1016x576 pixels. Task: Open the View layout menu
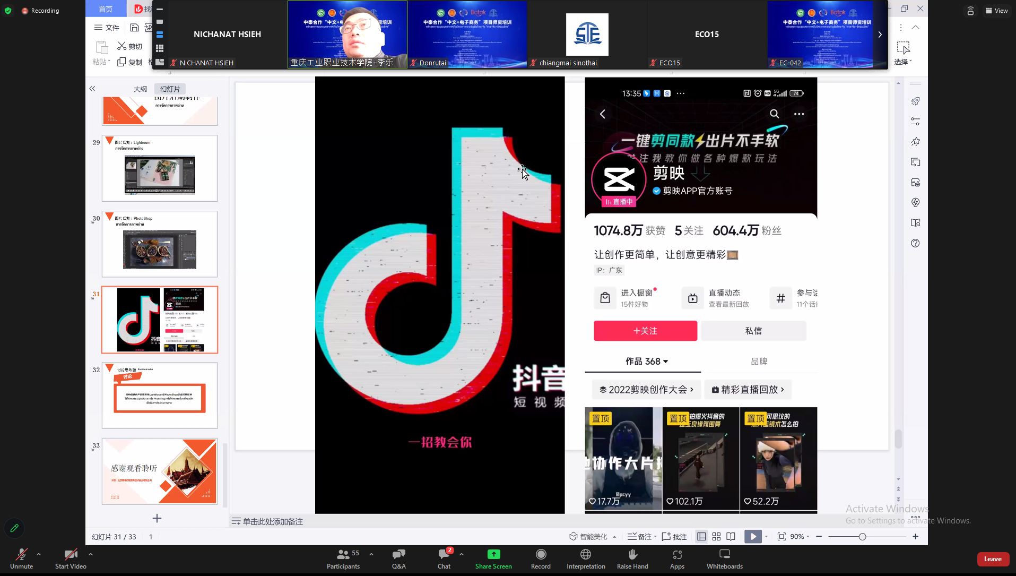click(996, 11)
